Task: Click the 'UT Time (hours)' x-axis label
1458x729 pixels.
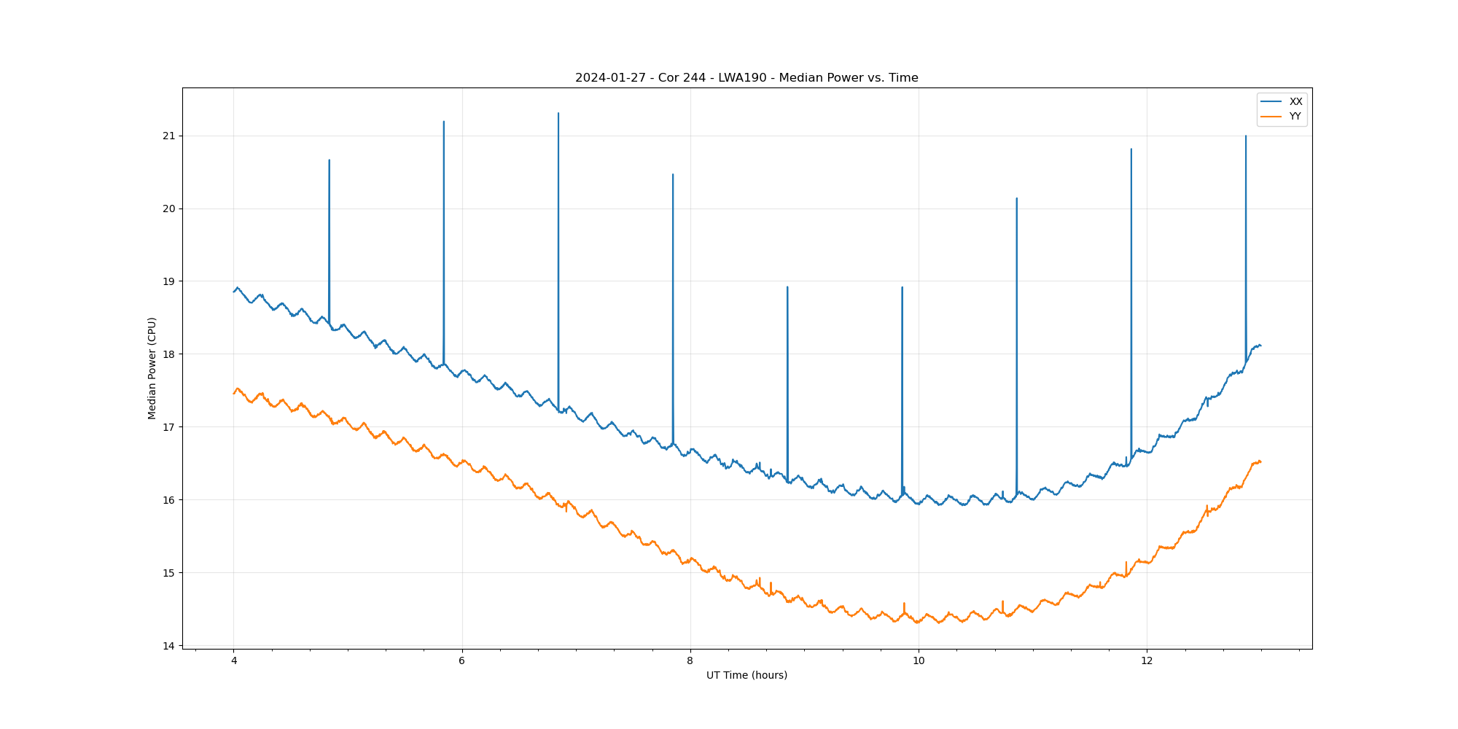Action: click(x=746, y=676)
